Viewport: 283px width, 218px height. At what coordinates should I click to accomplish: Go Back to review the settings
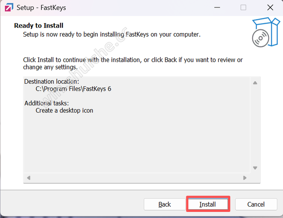point(165,204)
